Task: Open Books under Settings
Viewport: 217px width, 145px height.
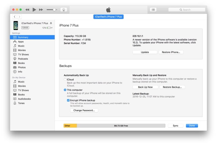Action: 33,63
